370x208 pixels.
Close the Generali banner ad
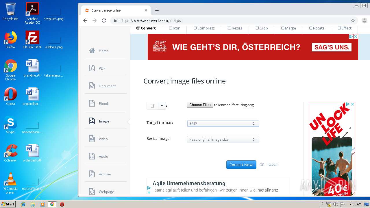(356, 36)
